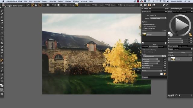Click the rubber stamp icon in property bar
Viewport: 193px width, 108px height.
tap(36, 5)
